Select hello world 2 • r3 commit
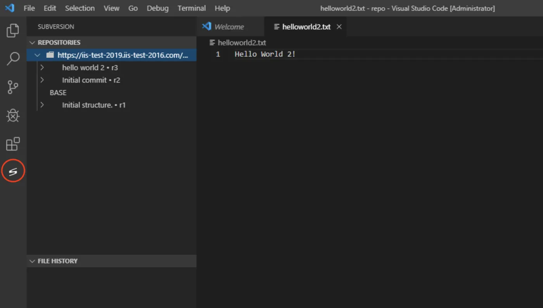This screenshot has height=308, width=543. click(112, 67)
